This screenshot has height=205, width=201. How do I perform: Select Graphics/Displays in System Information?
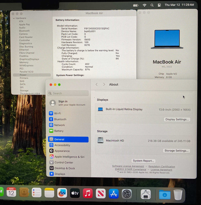click(x=29, y=59)
